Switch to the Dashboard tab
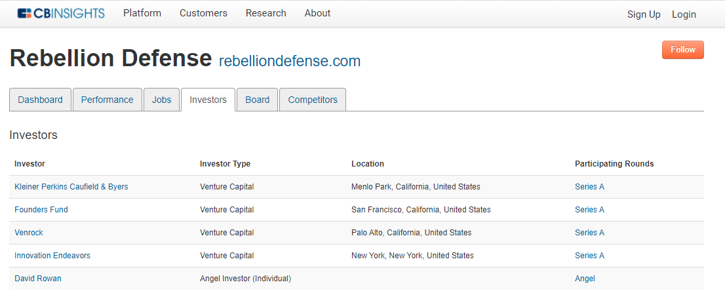Image resolution: width=725 pixels, height=295 pixels. tap(40, 100)
